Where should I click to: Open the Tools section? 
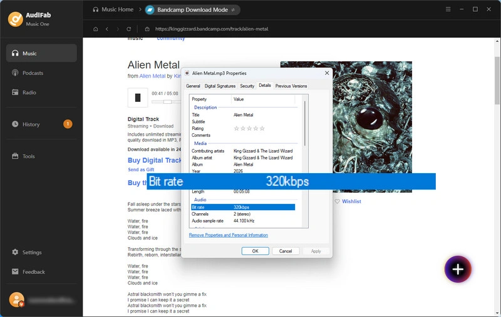coord(41,156)
